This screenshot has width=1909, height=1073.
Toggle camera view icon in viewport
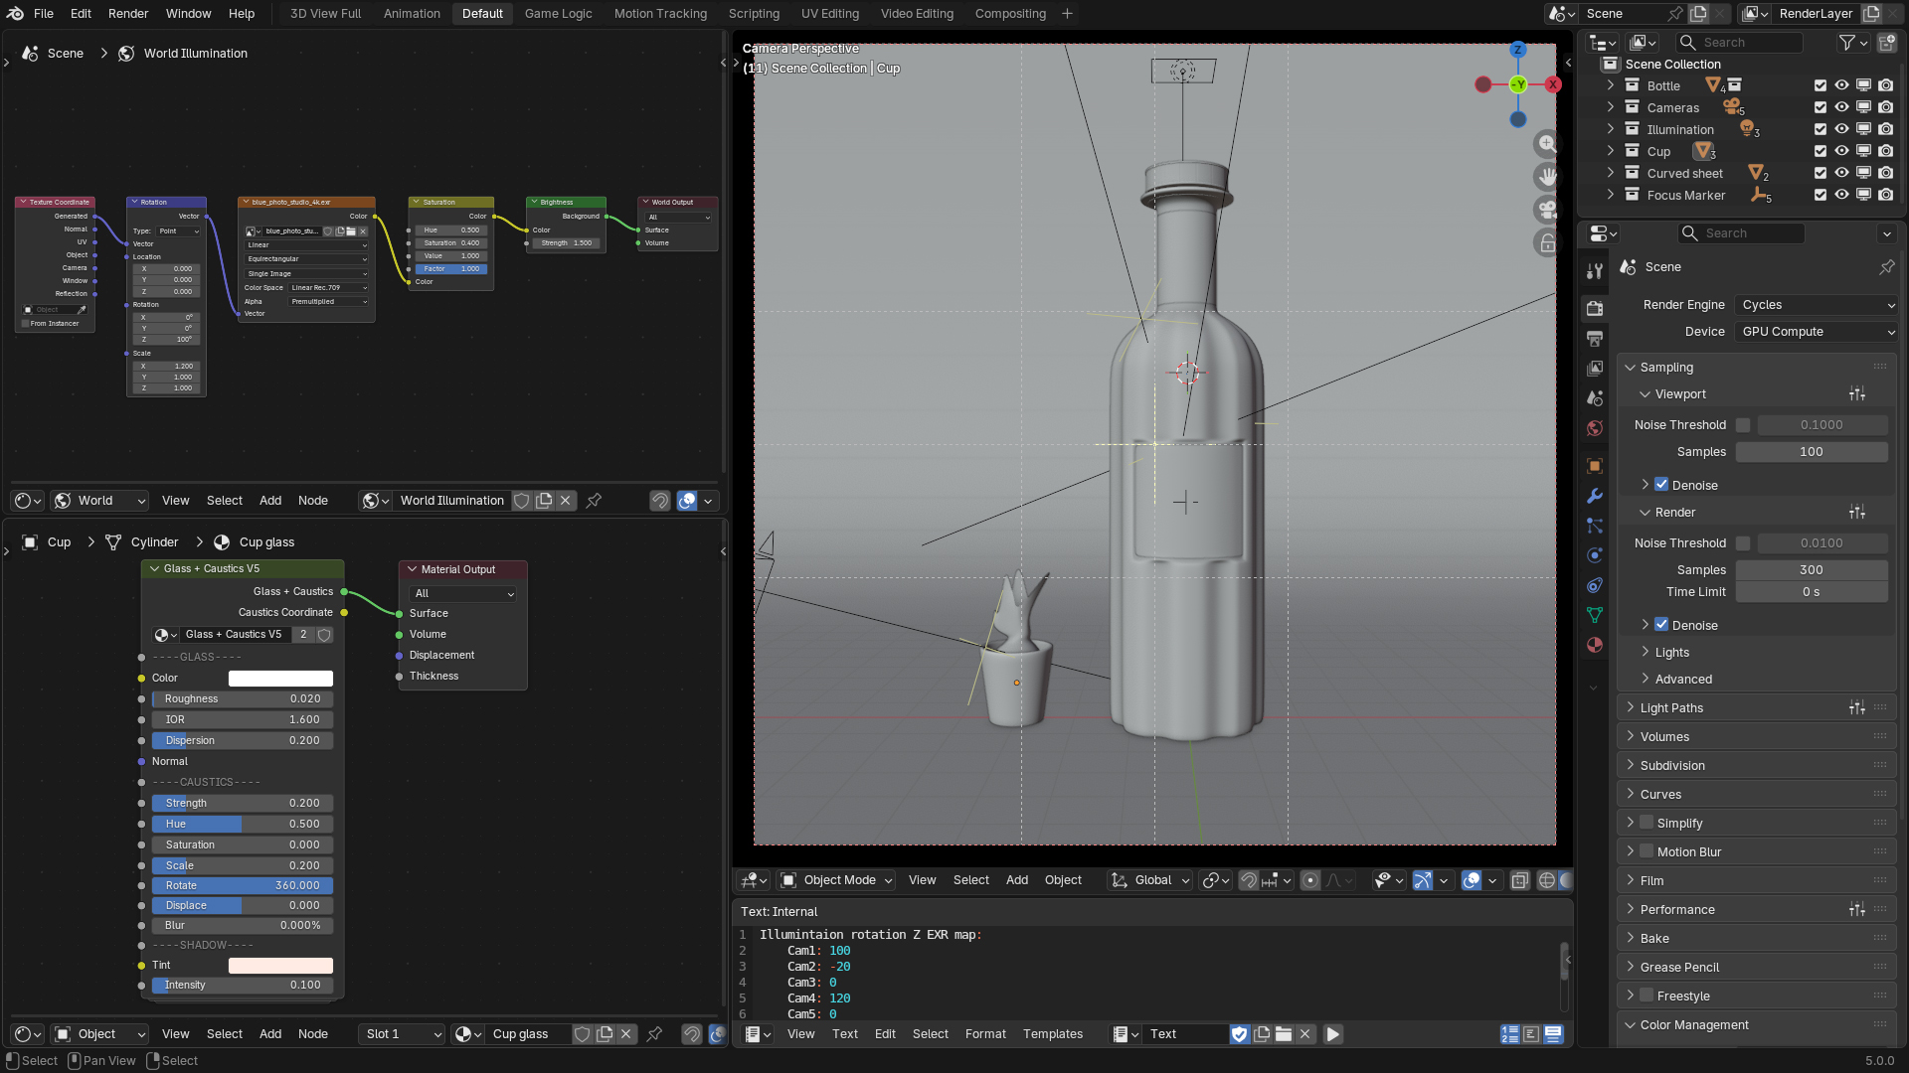[1547, 210]
